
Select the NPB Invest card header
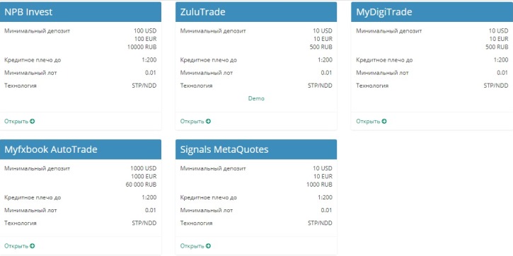(81, 12)
